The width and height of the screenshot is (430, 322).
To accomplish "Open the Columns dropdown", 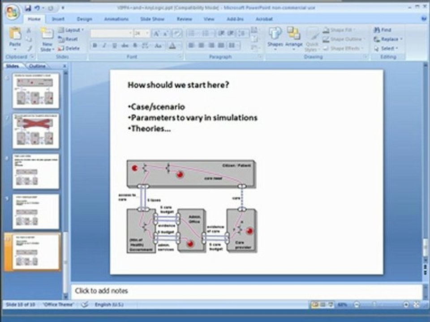I will pos(234,46).
